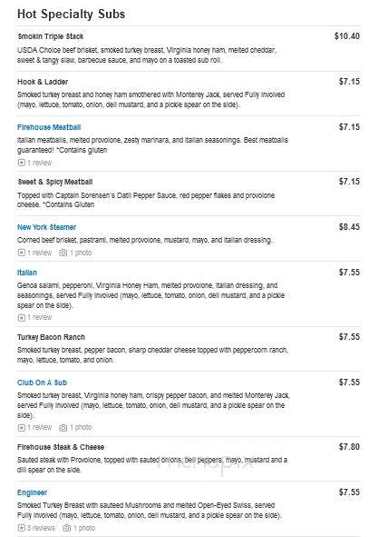Select the Smokin Triple Stack item title

click(x=51, y=36)
